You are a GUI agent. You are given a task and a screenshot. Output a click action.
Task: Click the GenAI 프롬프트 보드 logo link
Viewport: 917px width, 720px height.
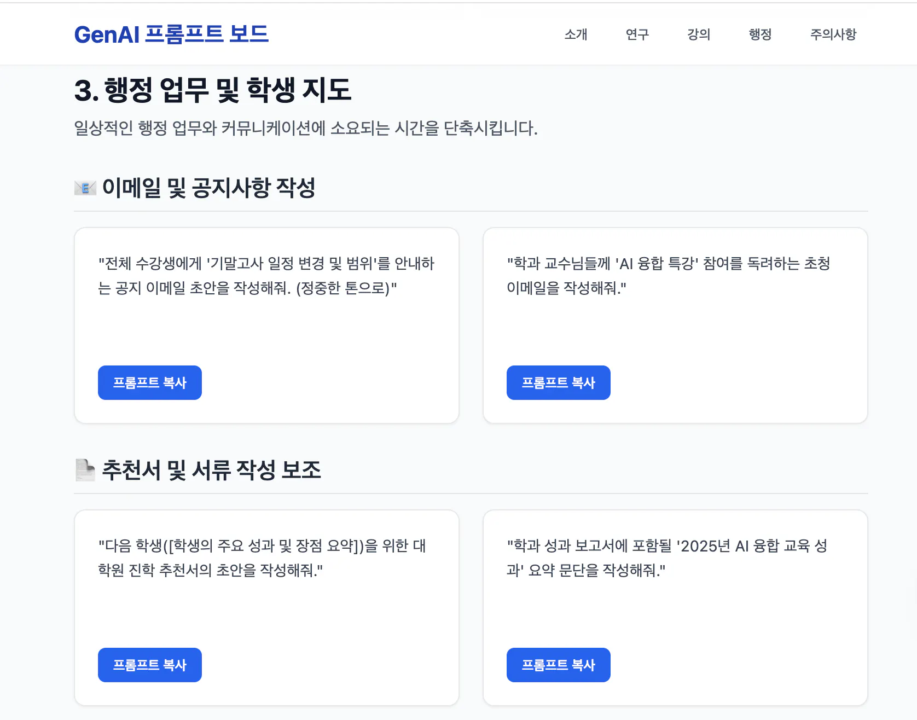pyautogui.click(x=172, y=34)
